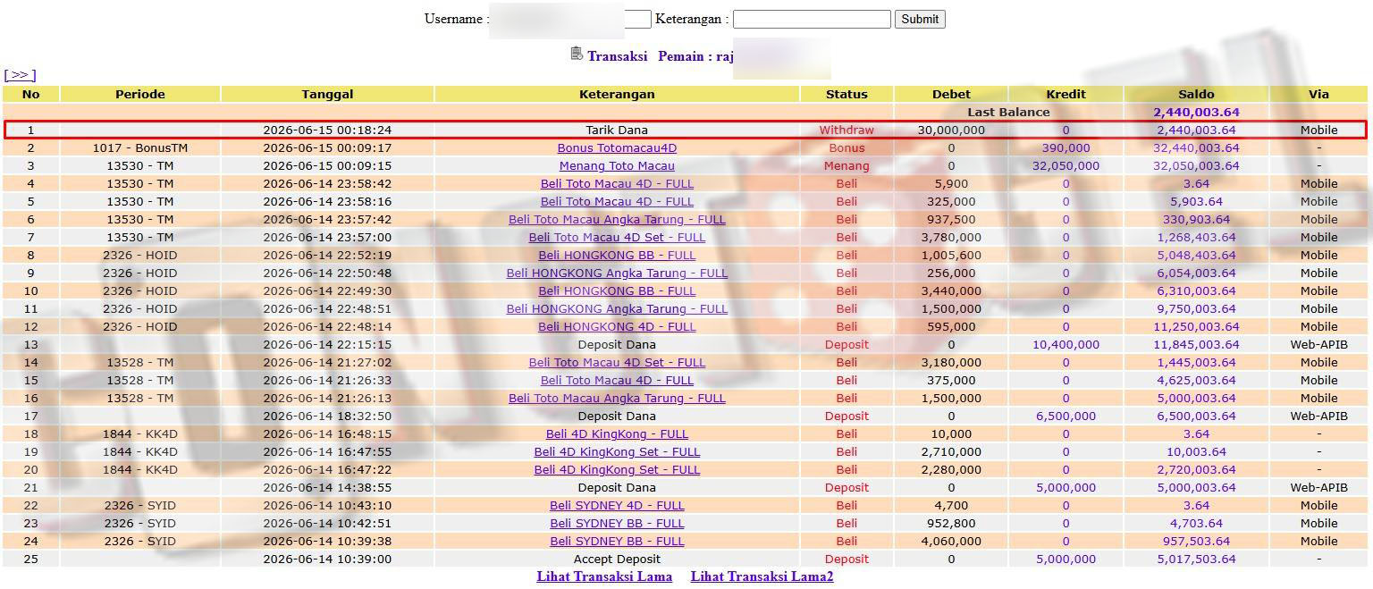The image size is (1373, 589).
Task: Open Beli 4D KingKong - FULL link
Action: point(617,434)
